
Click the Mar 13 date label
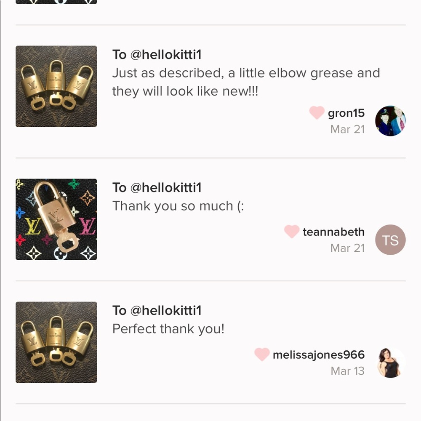pos(347,371)
